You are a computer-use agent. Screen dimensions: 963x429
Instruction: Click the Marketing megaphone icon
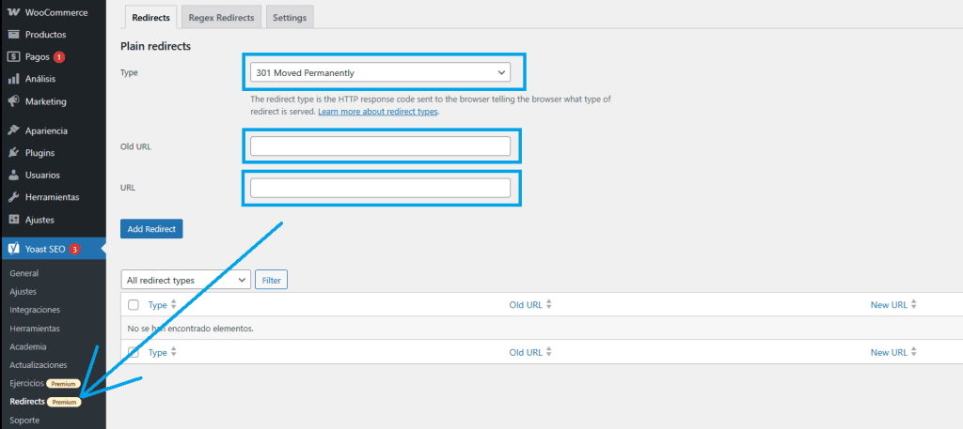(14, 101)
